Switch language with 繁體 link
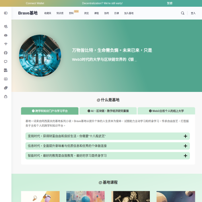The height and width of the screenshot is (202, 202). 170,3
